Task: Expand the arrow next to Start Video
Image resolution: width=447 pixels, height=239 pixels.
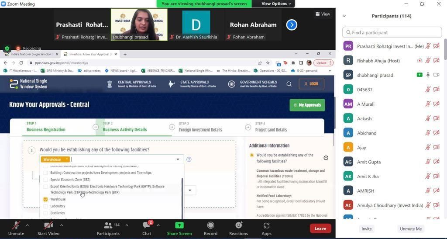Action: click(x=62, y=225)
